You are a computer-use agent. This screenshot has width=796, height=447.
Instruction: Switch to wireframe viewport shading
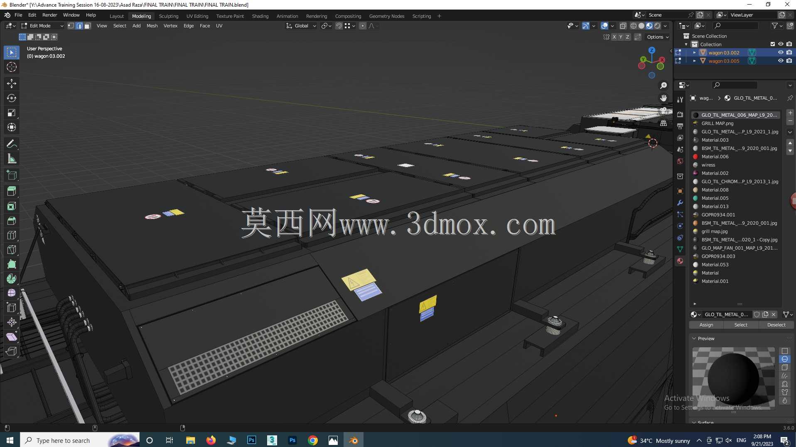point(634,26)
